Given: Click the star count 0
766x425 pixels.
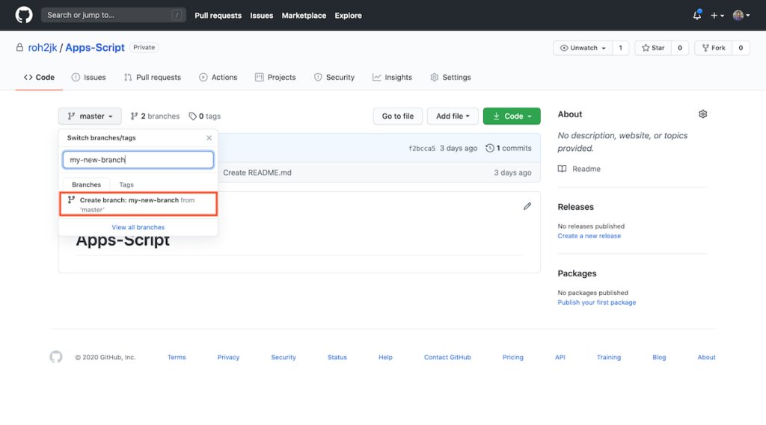Looking at the screenshot, I should 679,48.
